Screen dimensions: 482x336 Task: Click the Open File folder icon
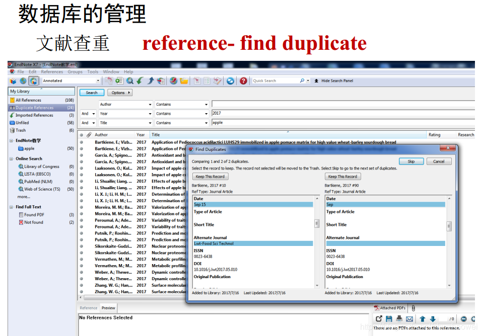184,81
